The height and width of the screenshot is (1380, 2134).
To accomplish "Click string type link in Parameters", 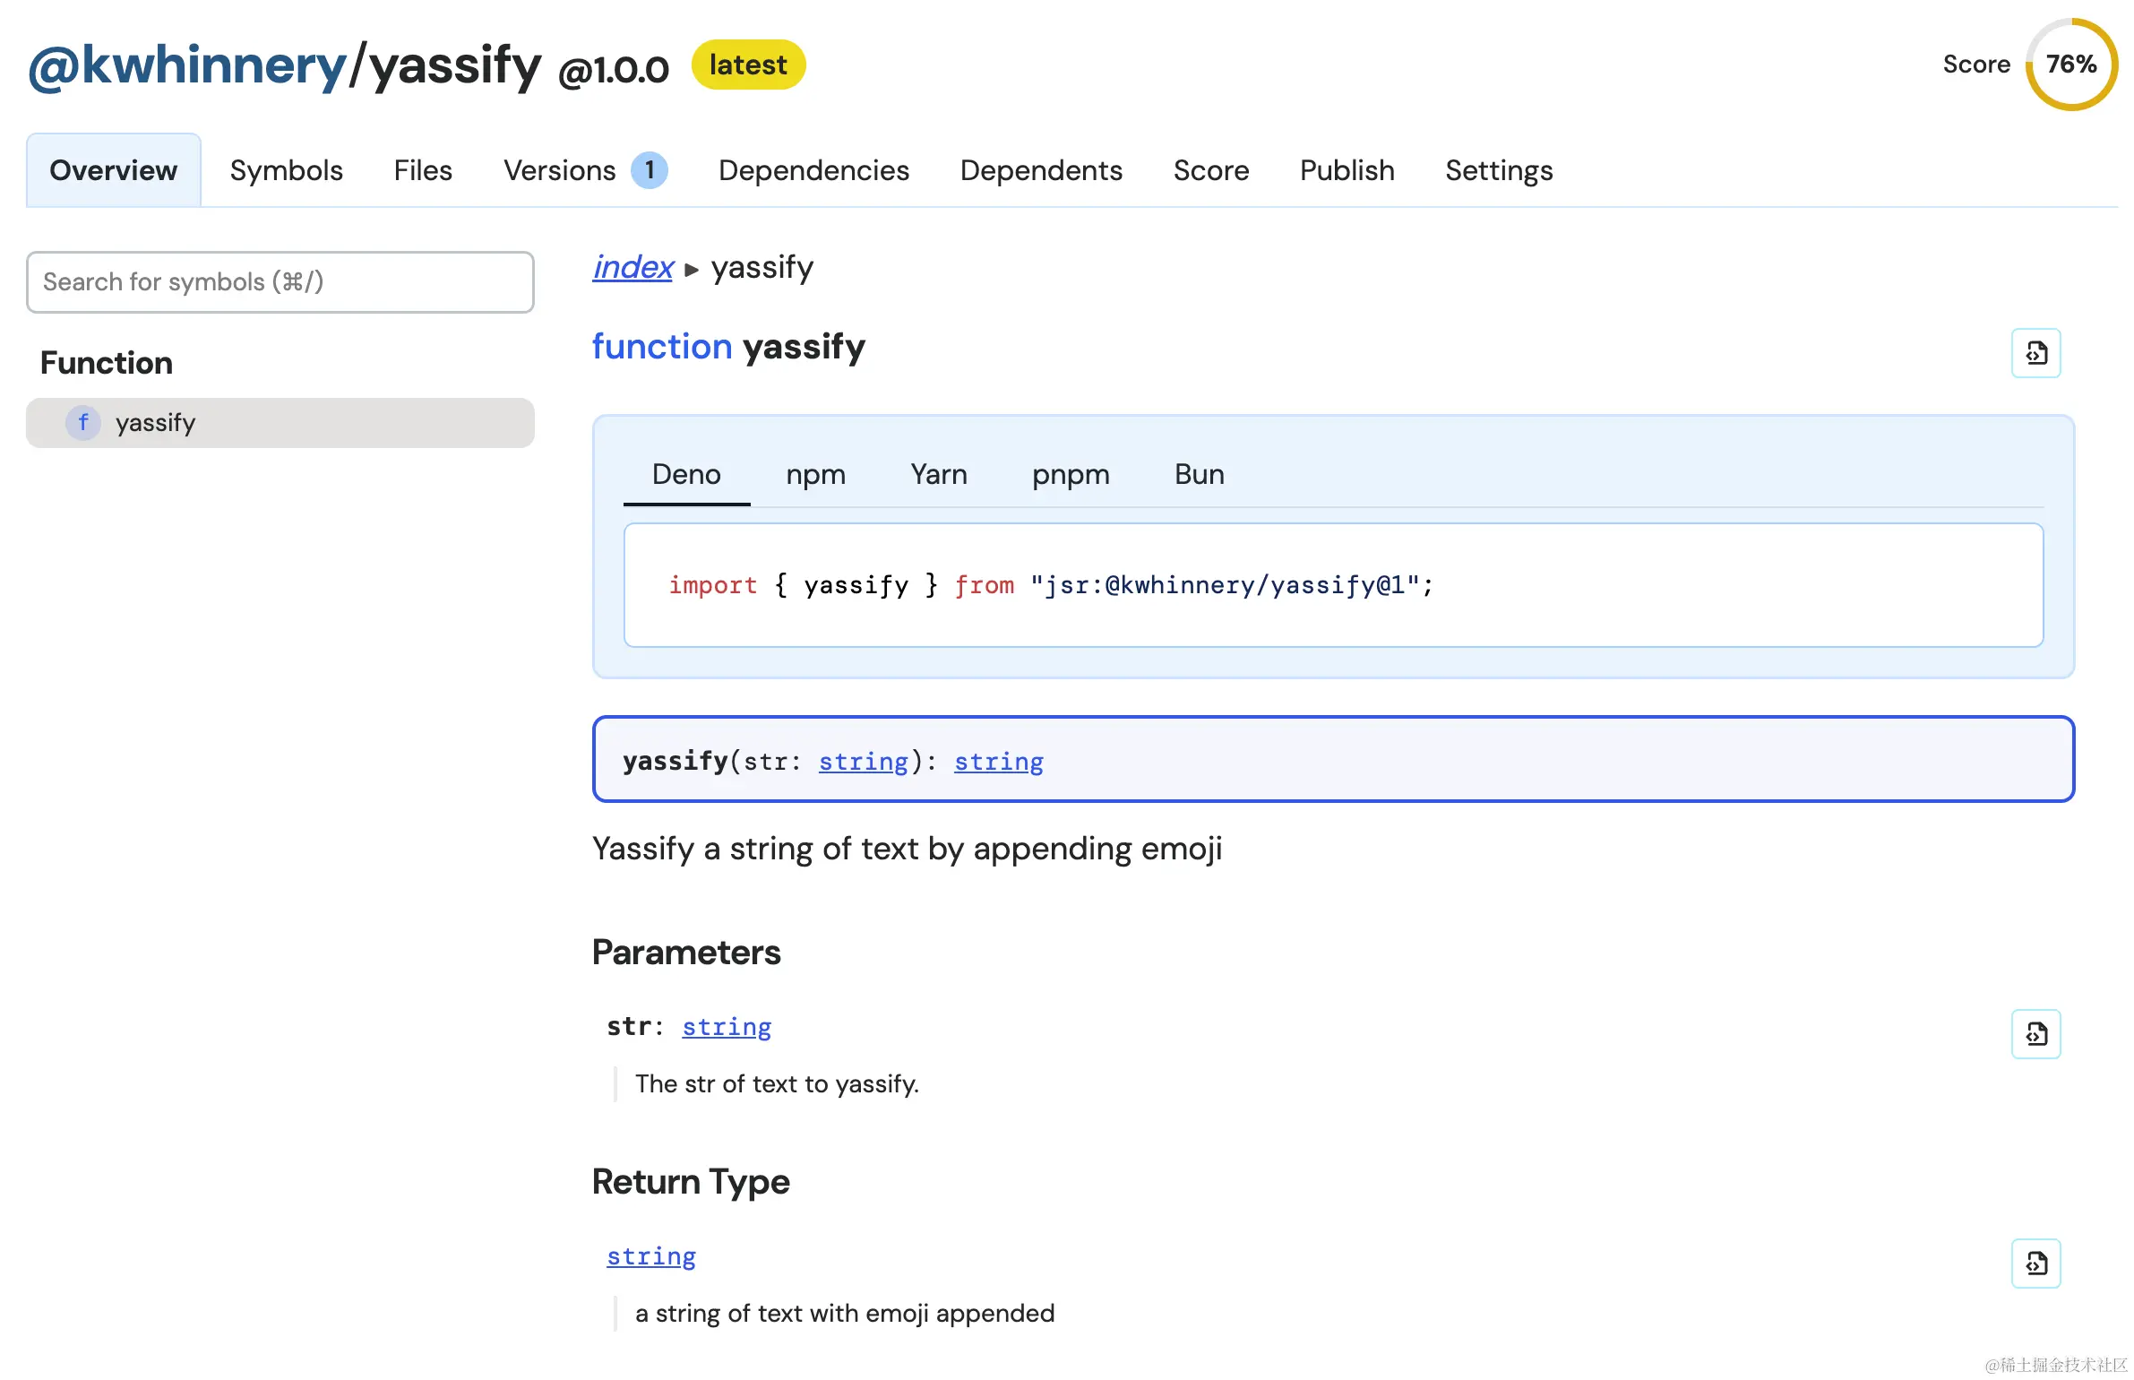I will [x=727, y=1027].
